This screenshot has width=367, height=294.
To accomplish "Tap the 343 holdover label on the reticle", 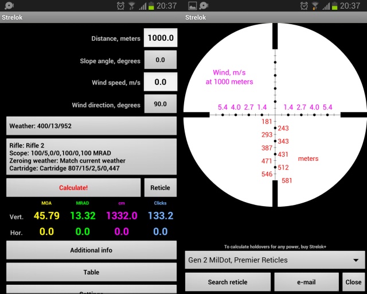I will [283, 141].
